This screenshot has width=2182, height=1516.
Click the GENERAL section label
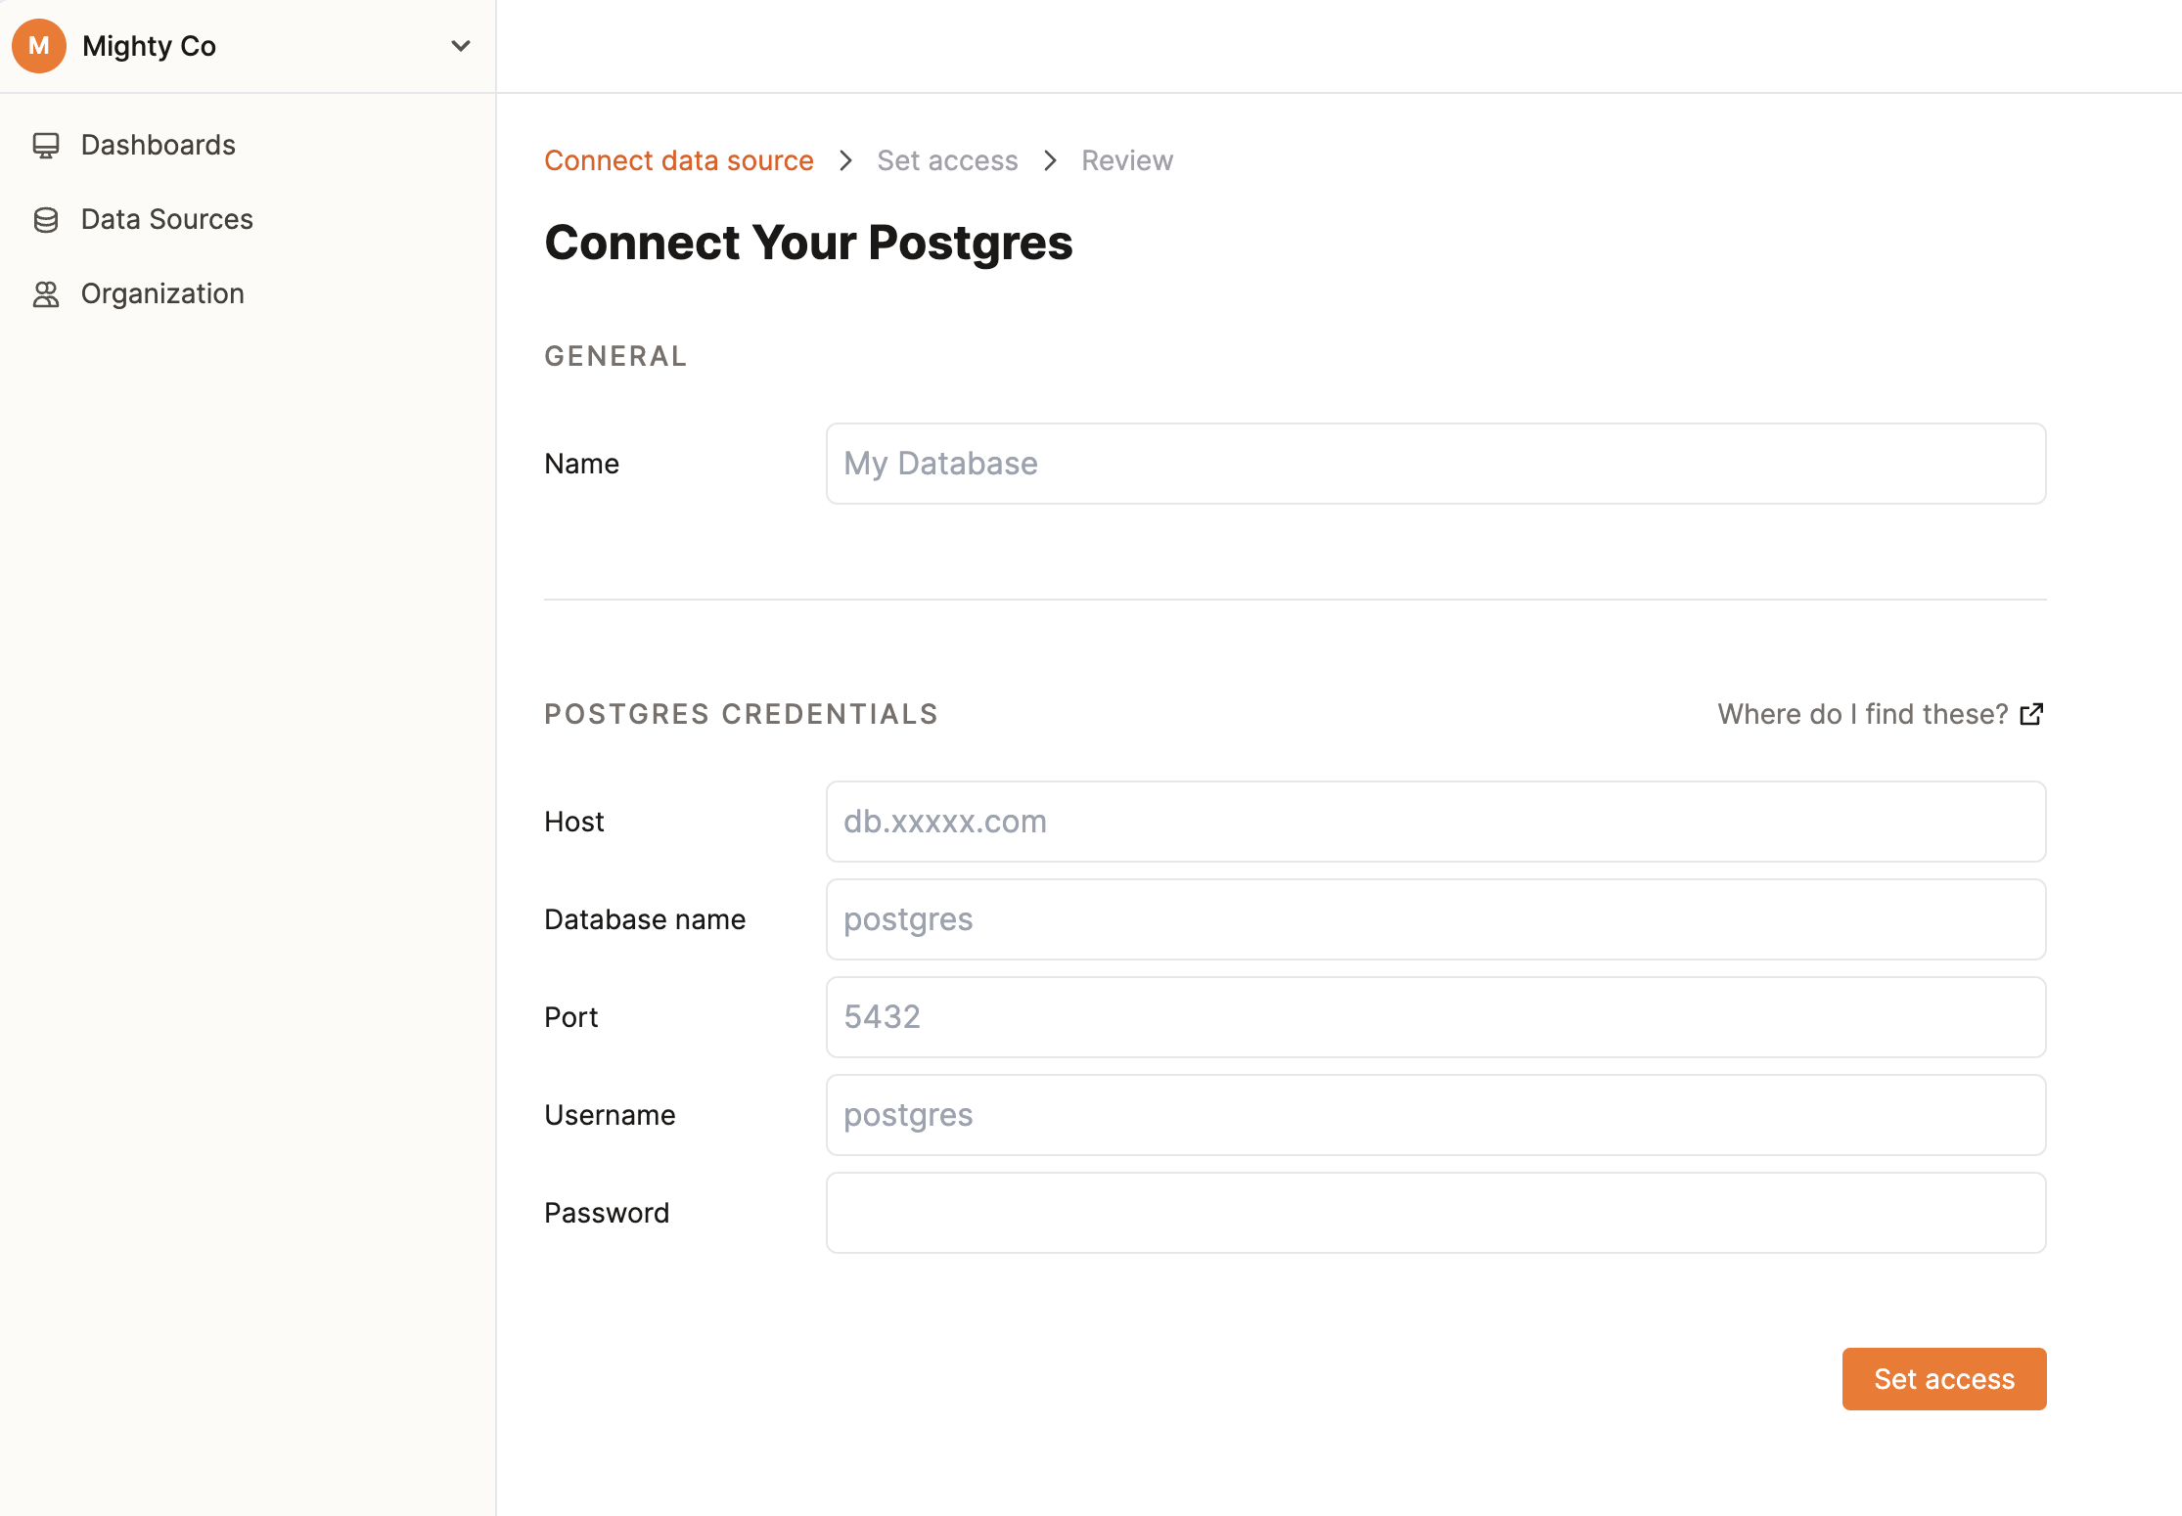coord(615,356)
